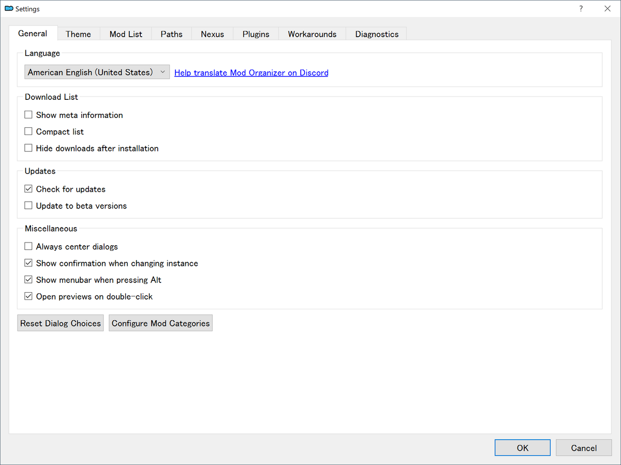This screenshot has width=621, height=465.
Task: Close the Settings dialog with X
Action: [x=608, y=9]
